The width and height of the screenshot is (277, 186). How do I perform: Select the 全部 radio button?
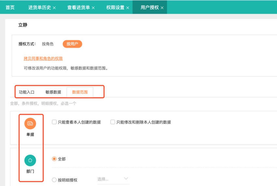click(54, 159)
